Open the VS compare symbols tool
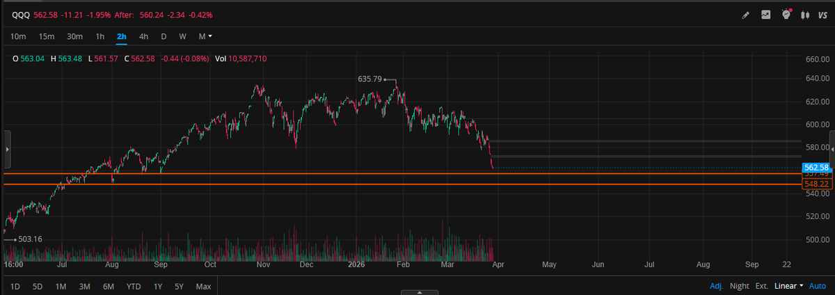The width and height of the screenshot is (835, 295). [823, 14]
